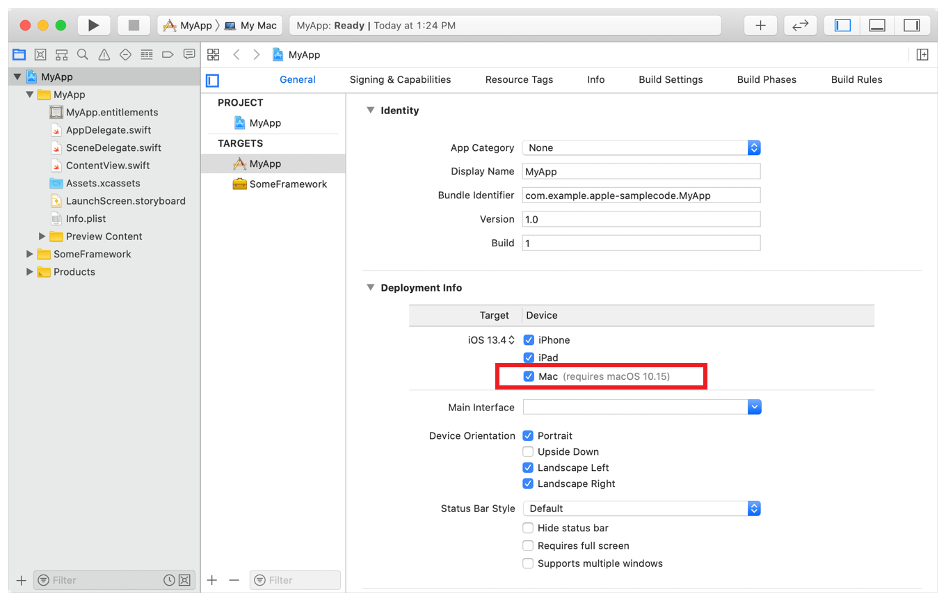Select the Symbol navigator hierarchy icon
The height and width of the screenshot is (601, 946).
[x=61, y=54]
